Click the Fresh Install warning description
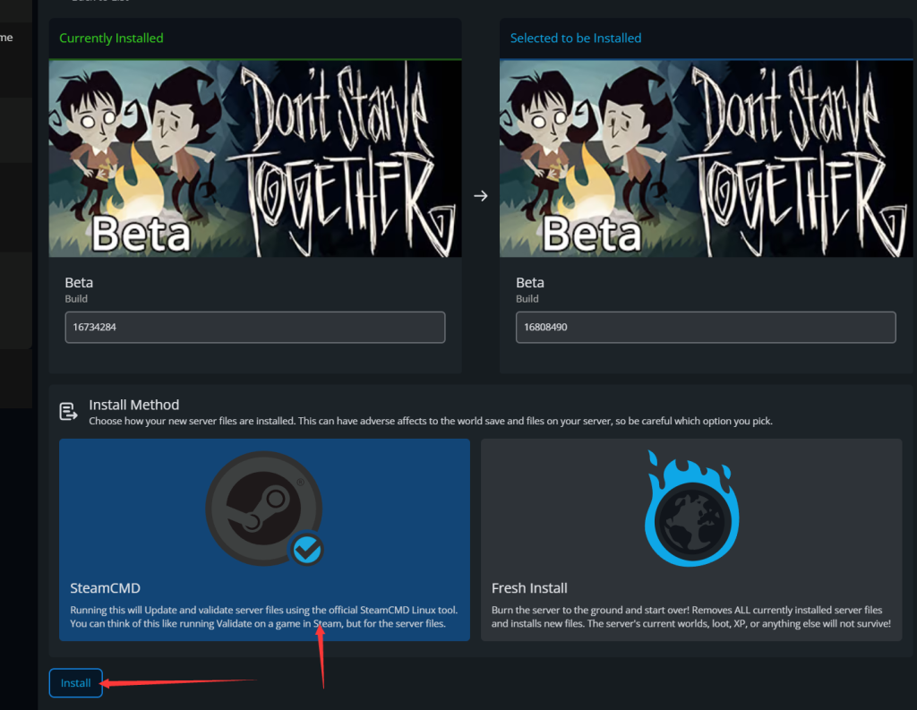This screenshot has height=710, width=917. 690,617
